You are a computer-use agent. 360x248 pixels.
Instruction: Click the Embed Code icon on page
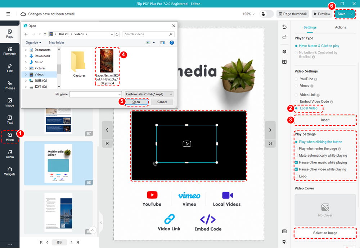pyautogui.click(x=208, y=219)
